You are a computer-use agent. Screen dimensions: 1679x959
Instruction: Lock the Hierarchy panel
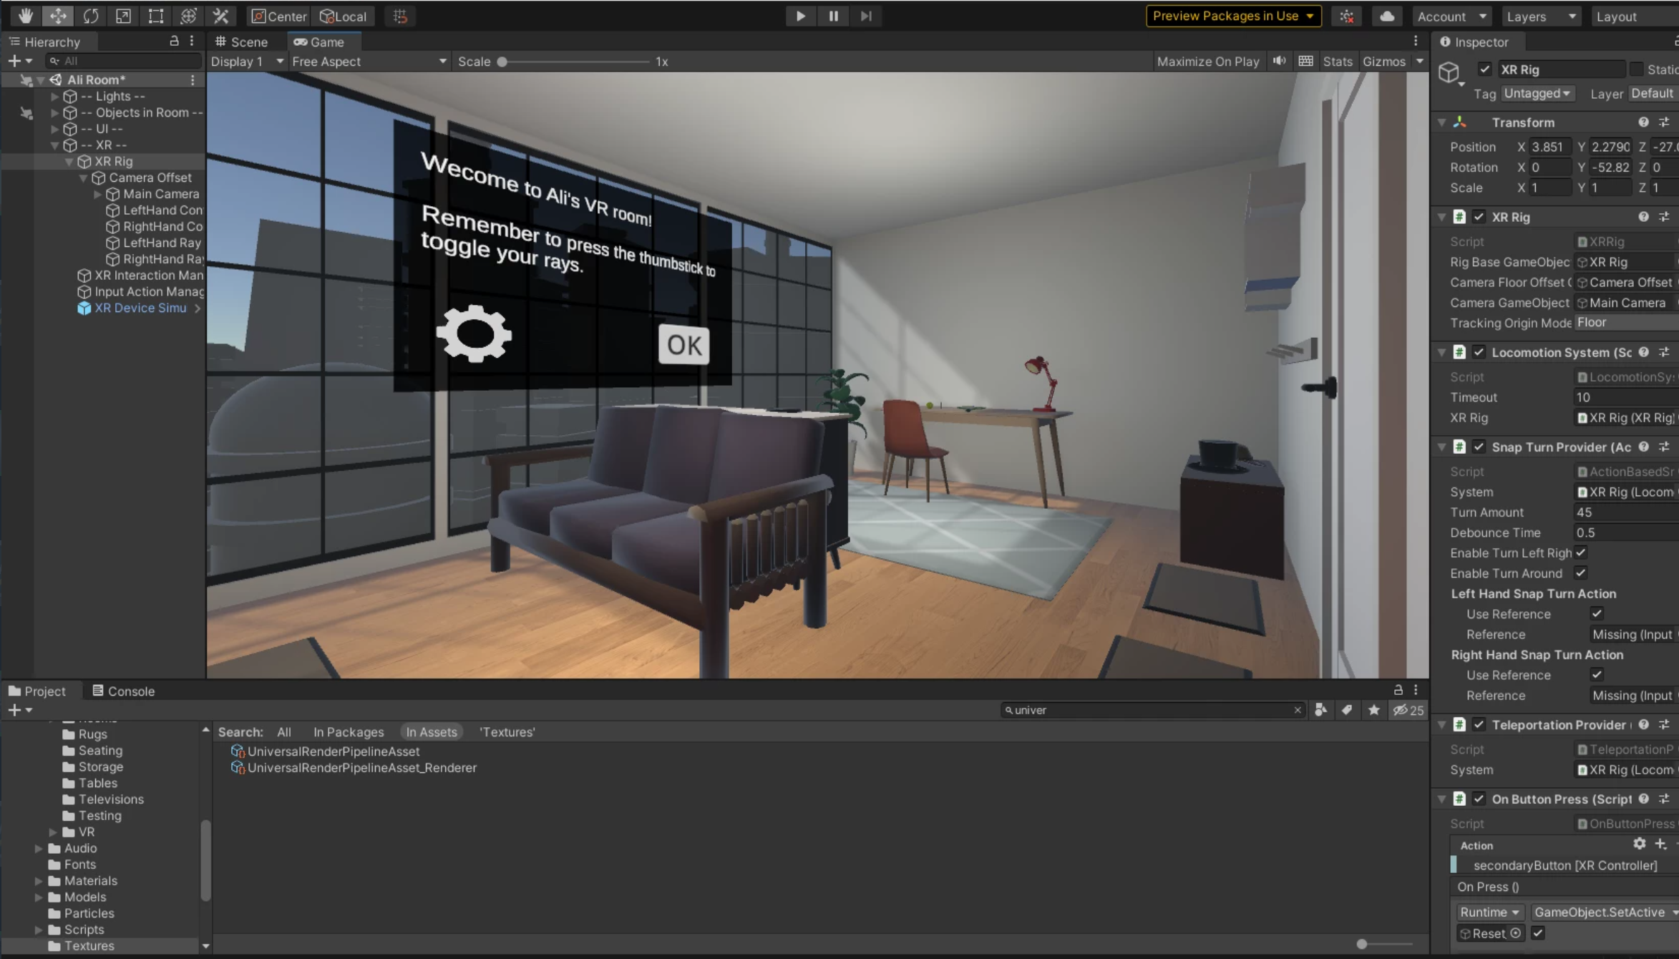click(x=174, y=42)
